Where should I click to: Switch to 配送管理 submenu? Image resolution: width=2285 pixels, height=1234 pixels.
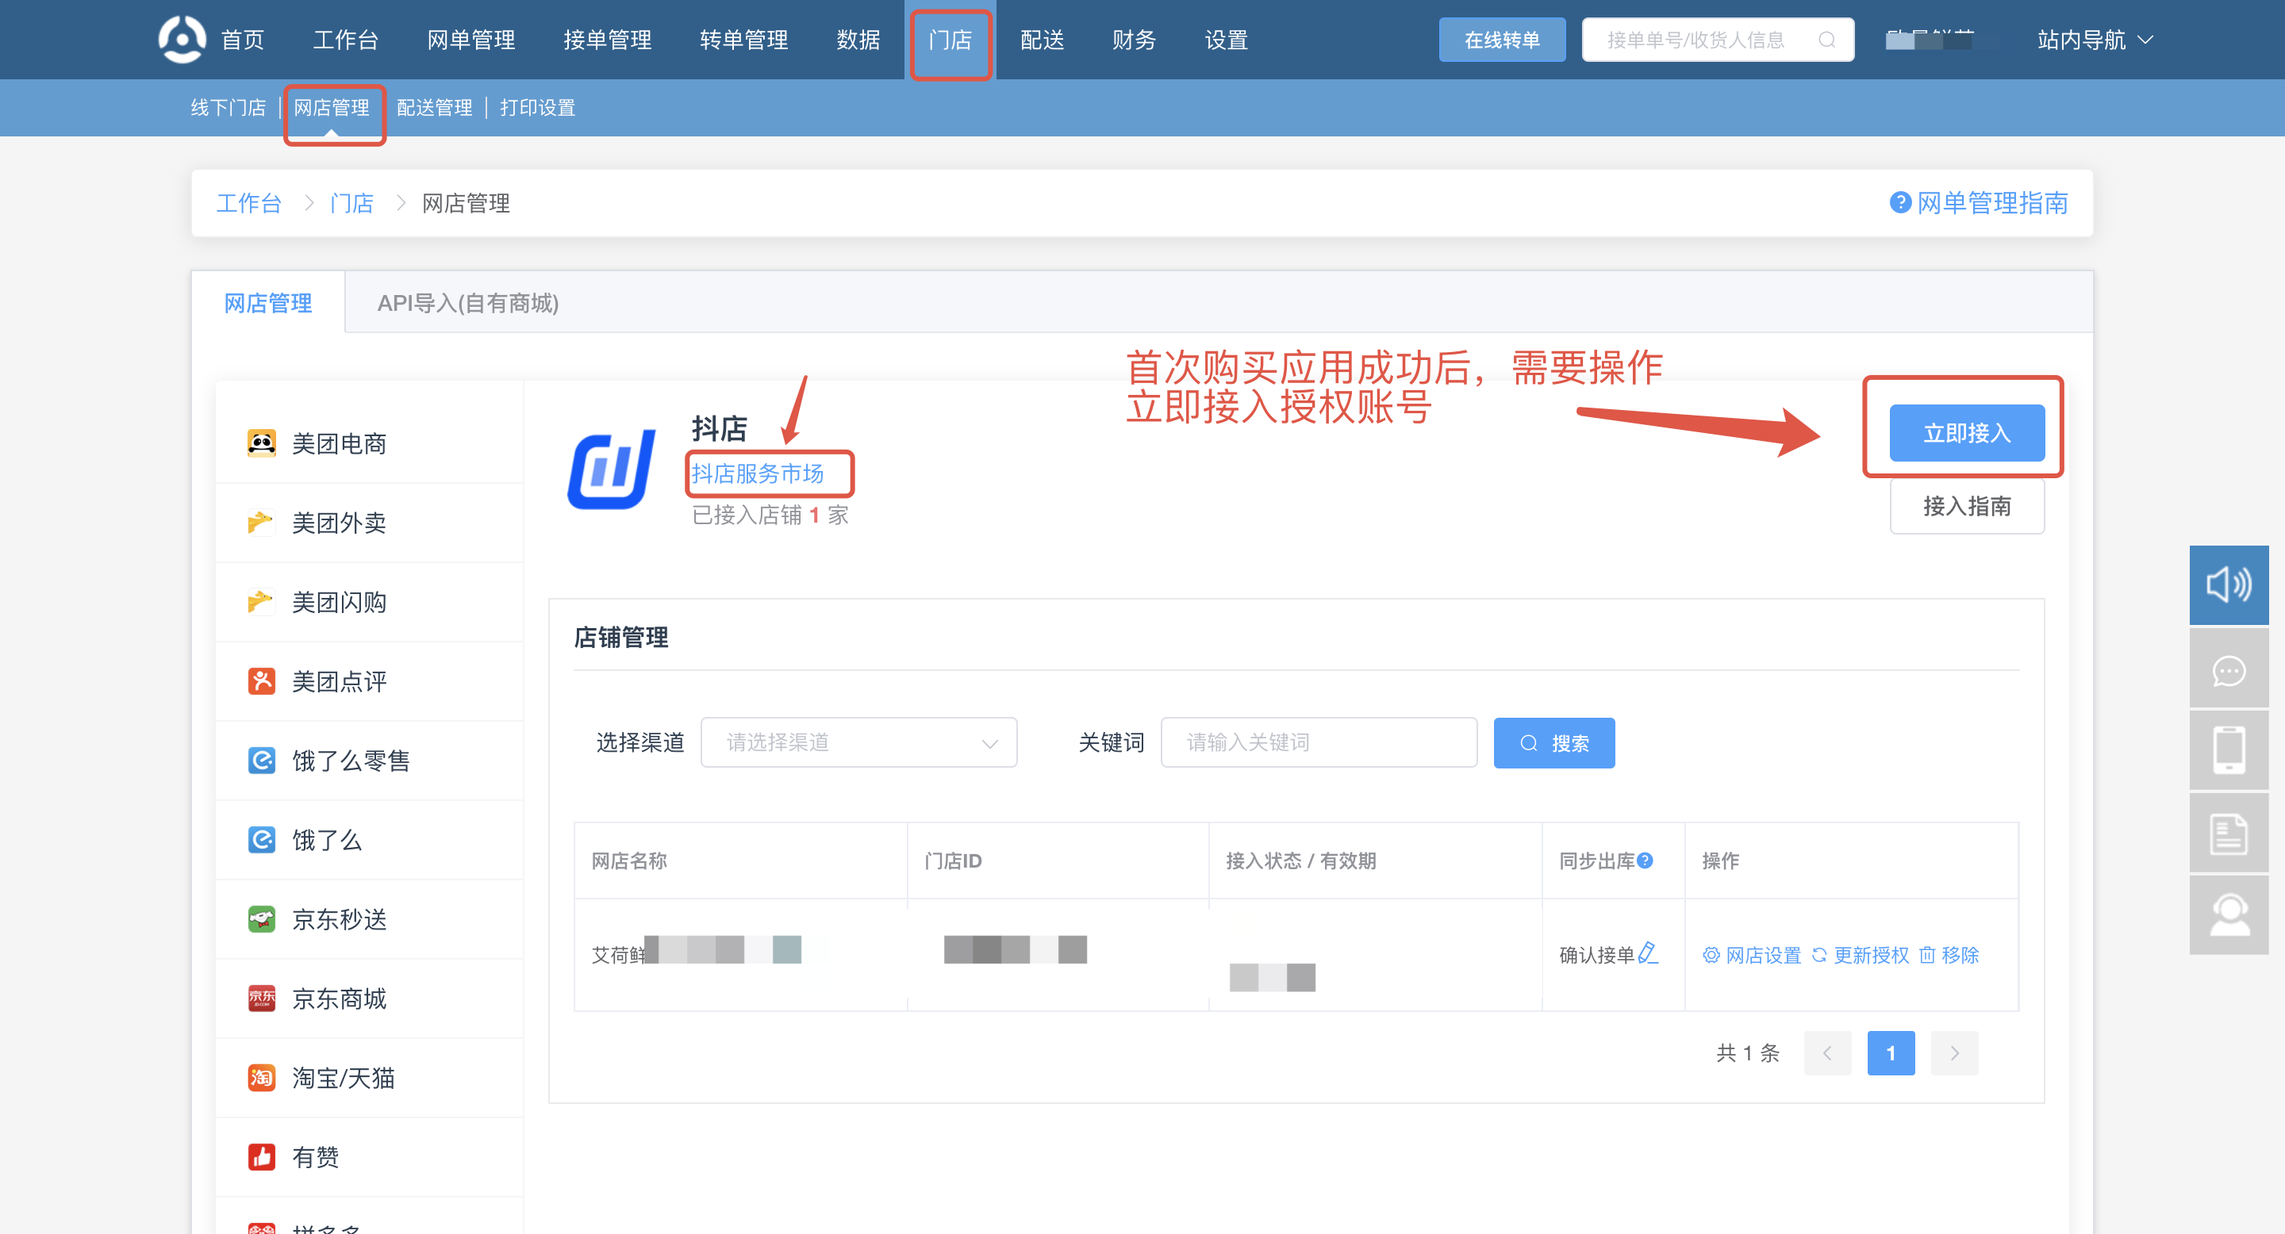[x=435, y=107]
